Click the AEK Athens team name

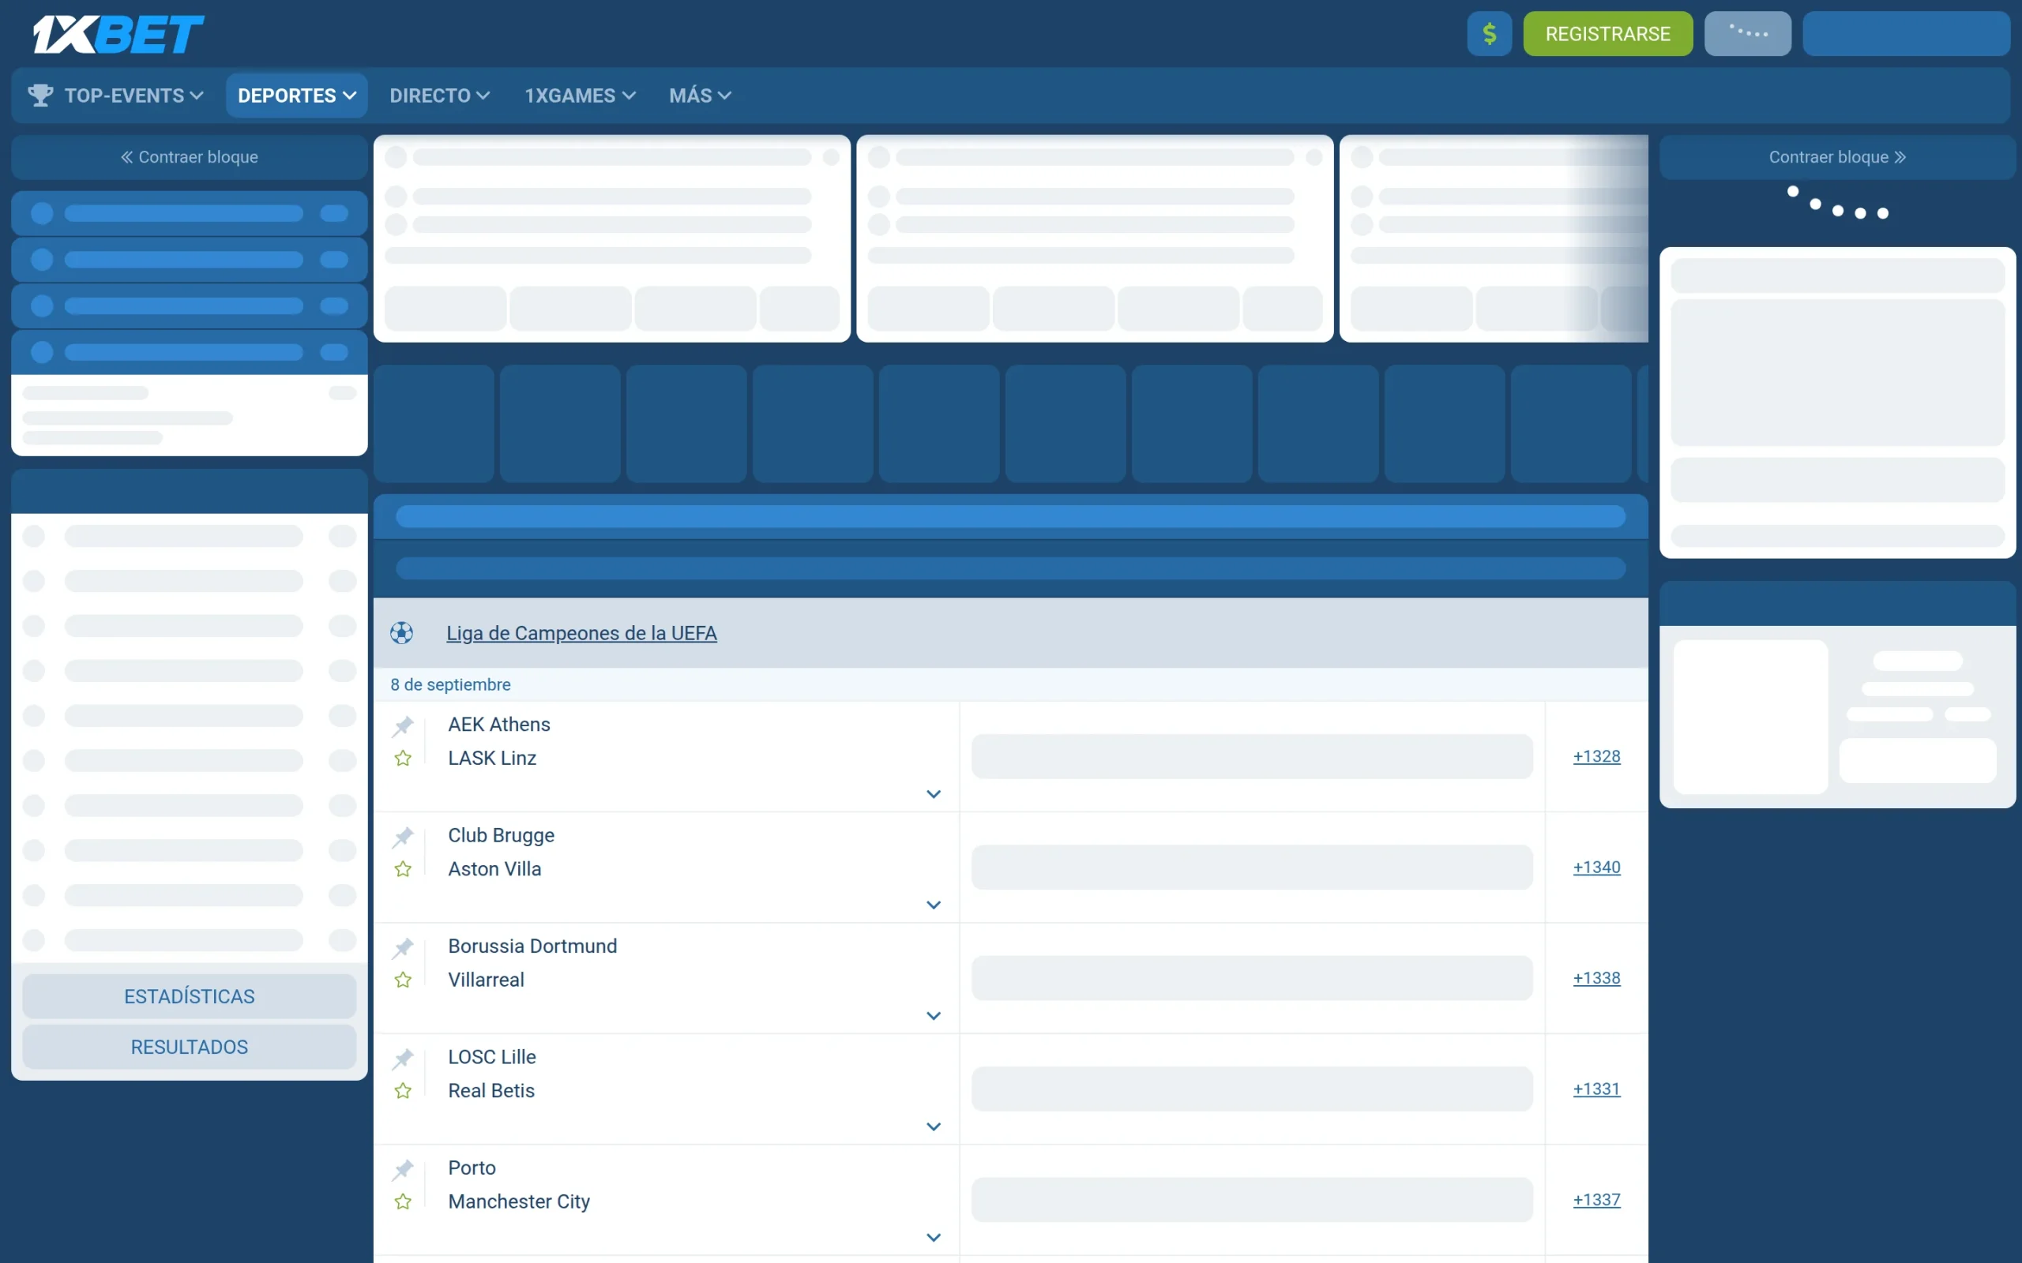pyautogui.click(x=499, y=724)
